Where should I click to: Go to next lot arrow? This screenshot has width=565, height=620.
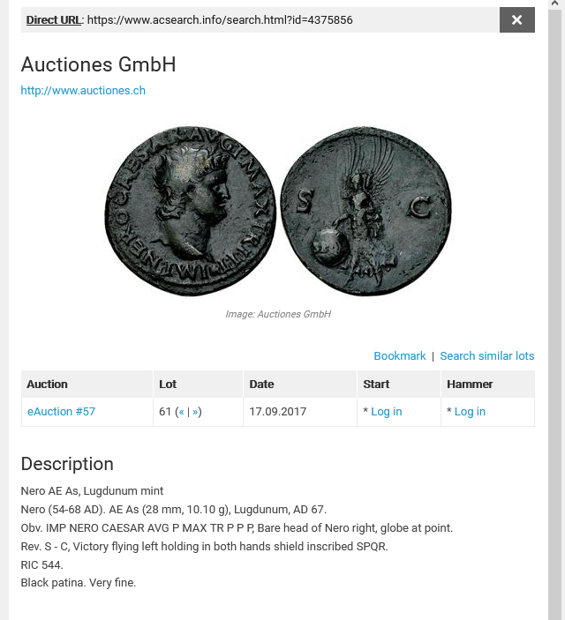pos(195,412)
